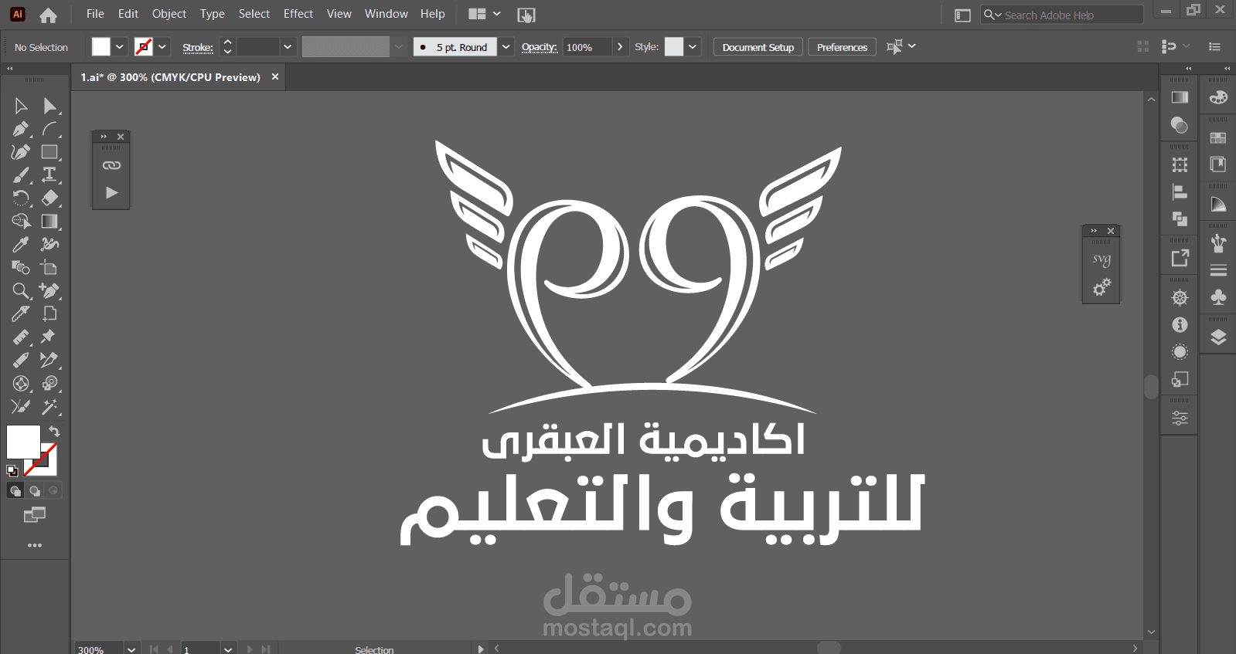Open the Appearance panel icon

[x=1180, y=352]
